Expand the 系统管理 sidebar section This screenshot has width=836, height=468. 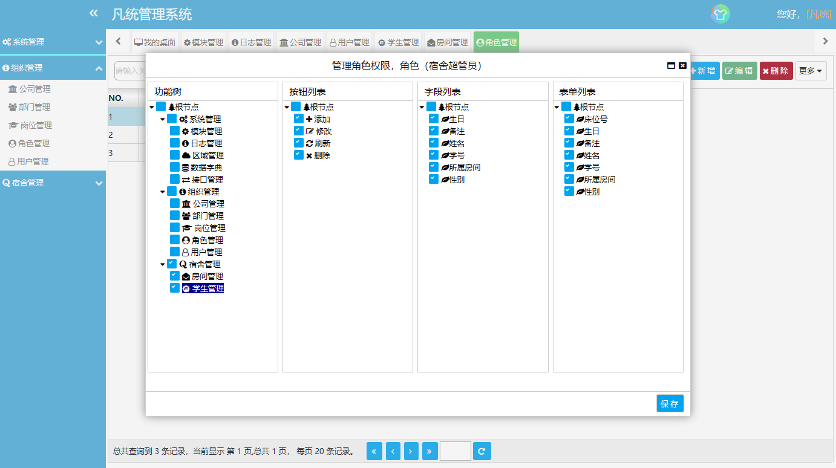[53, 42]
